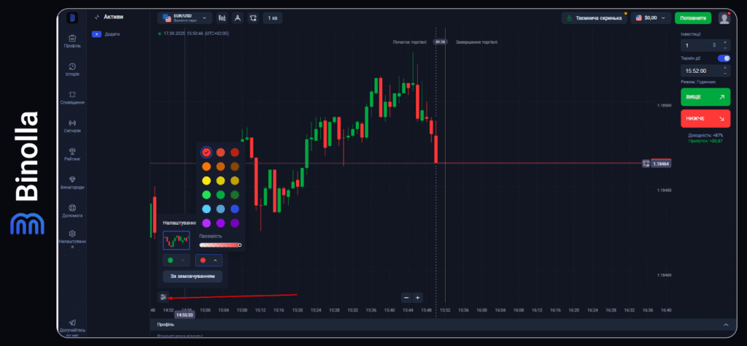Click the Завершення торгівлі label

pyautogui.click(x=477, y=42)
